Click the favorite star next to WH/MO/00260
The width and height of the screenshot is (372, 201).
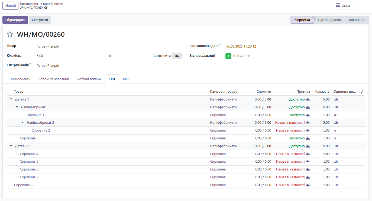click(x=10, y=34)
